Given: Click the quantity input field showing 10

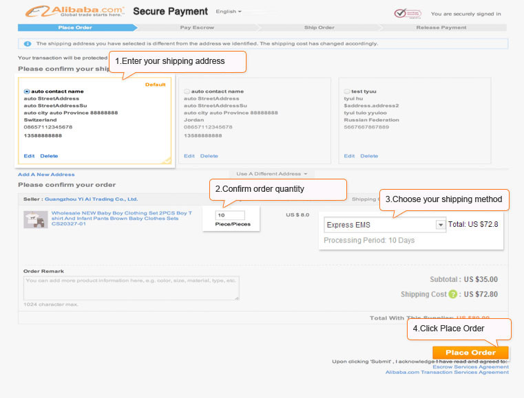Looking at the screenshot, I should click(x=230, y=215).
